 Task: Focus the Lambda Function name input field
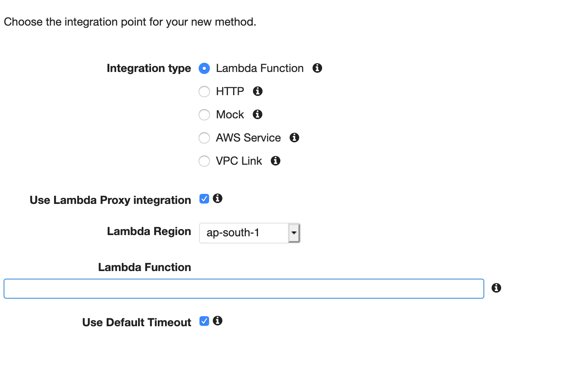(x=244, y=289)
